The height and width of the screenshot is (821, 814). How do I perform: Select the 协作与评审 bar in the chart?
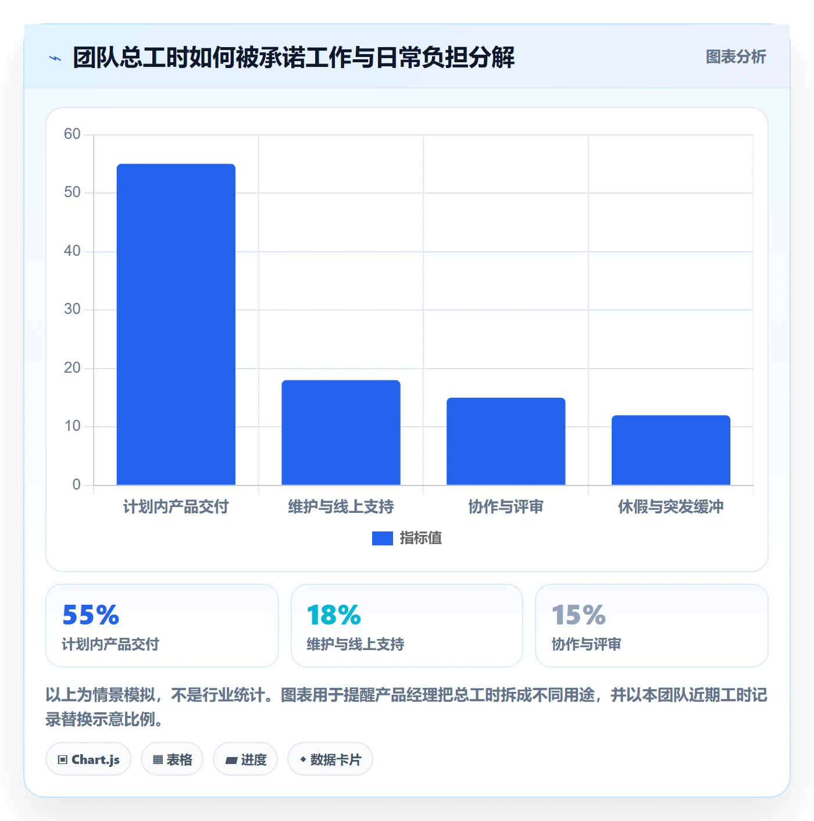[x=506, y=441]
